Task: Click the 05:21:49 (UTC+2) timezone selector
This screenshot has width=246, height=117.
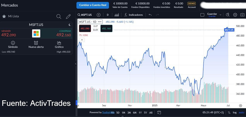Action: coord(213,113)
